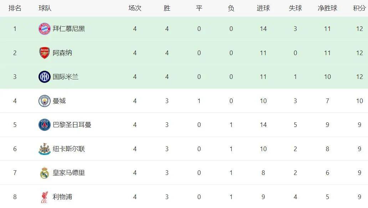The image size is (368, 208).
Task: Click the 净胜球 column header
Action: tap(327, 8)
